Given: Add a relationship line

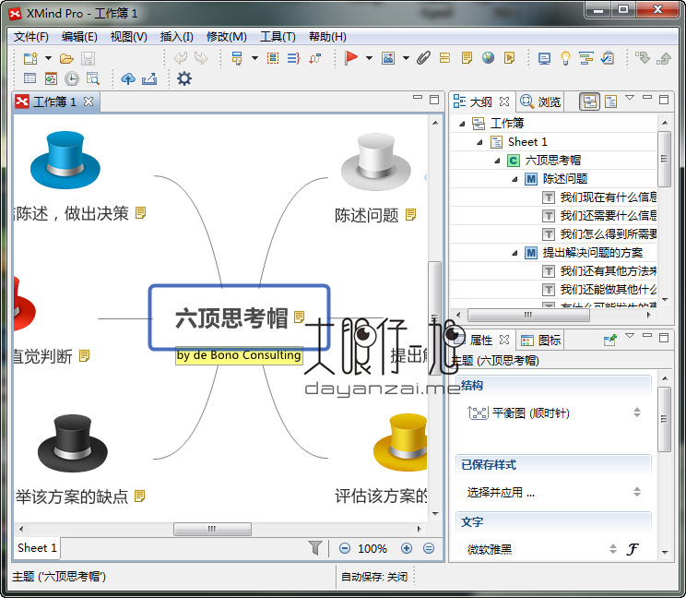Looking at the screenshot, I should (x=314, y=58).
